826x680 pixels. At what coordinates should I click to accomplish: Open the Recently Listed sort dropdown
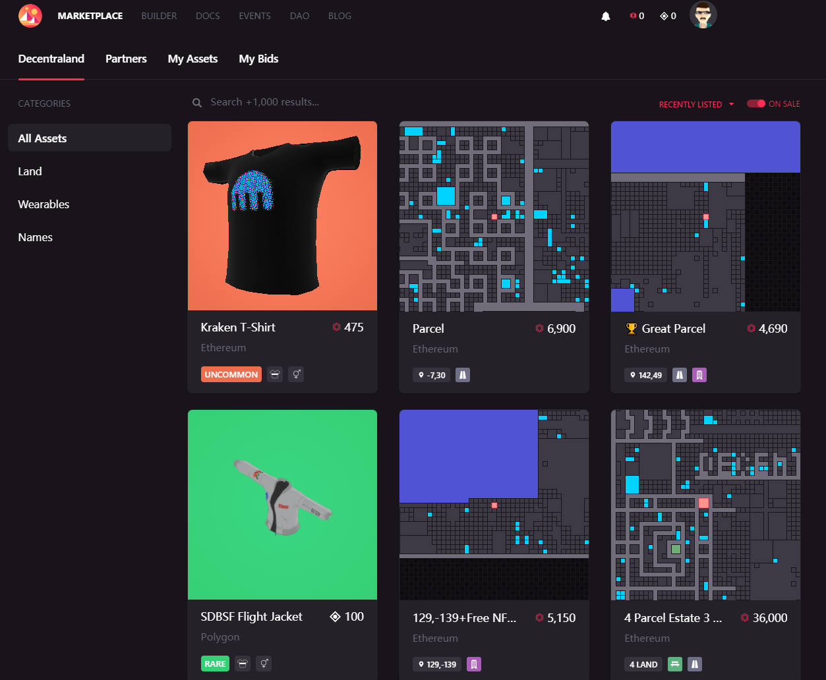coord(696,104)
